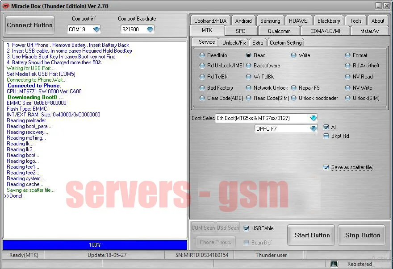Click the Connect Button
The height and width of the screenshot is (269, 393).
point(30,25)
